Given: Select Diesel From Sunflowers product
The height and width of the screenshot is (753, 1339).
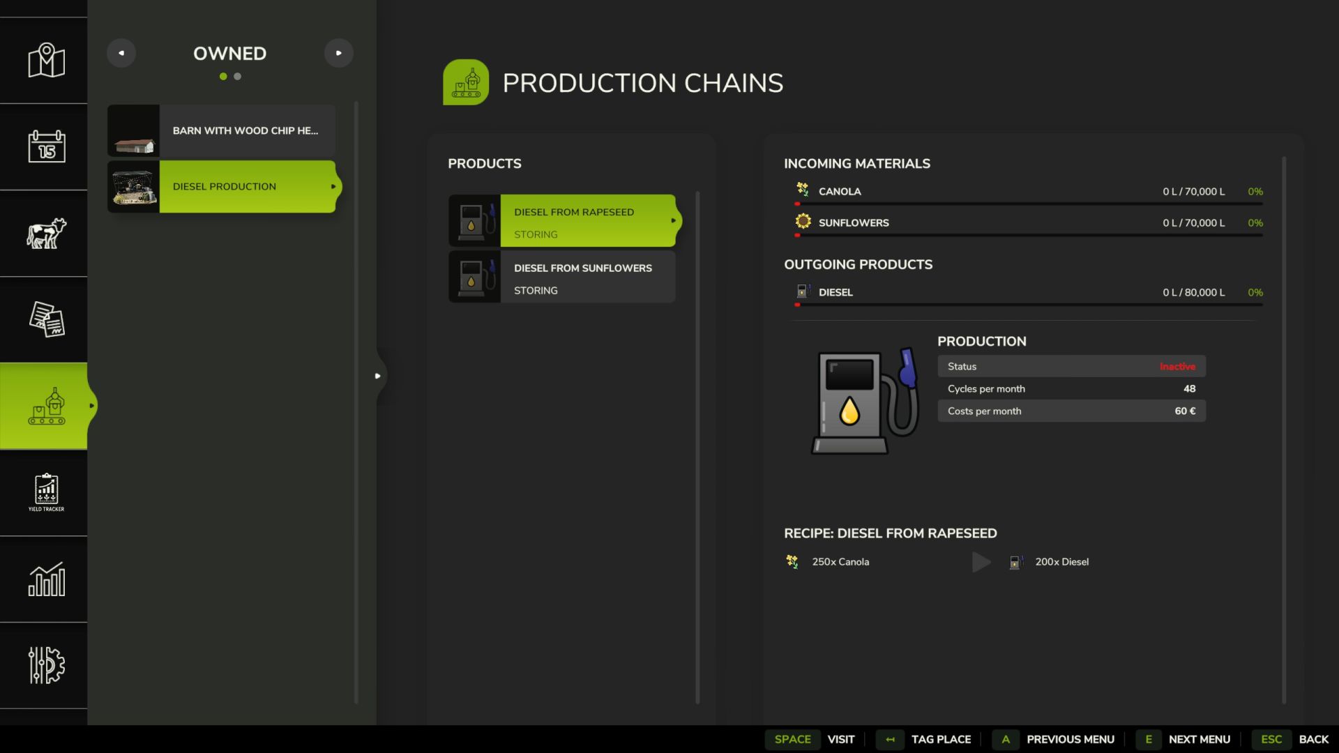Looking at the screenshot, I should pos(562,276).
